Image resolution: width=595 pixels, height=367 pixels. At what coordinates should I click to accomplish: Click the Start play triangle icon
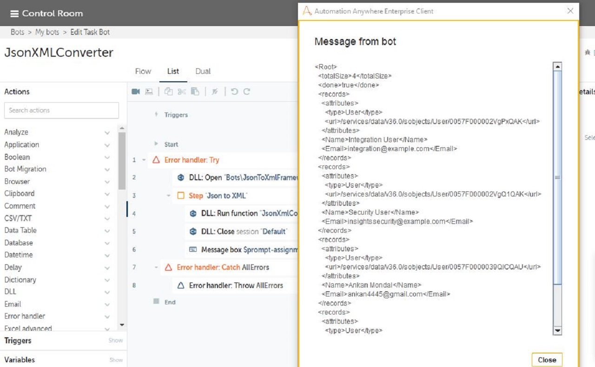(156, 144)
